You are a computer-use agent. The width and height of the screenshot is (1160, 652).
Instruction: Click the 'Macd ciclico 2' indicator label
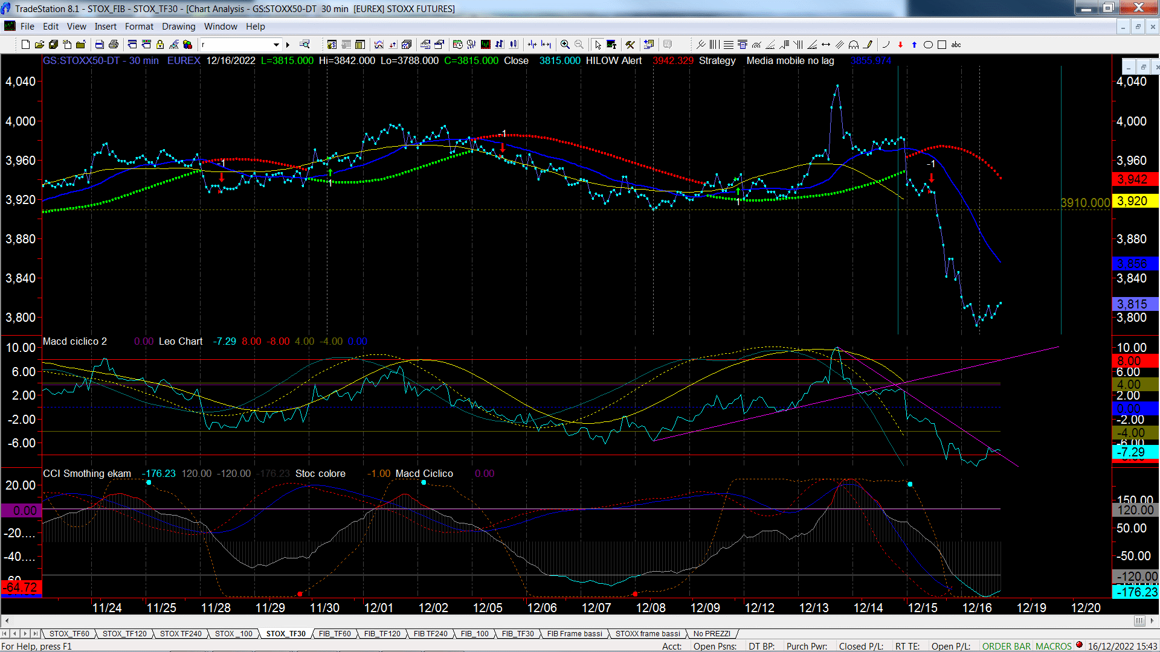point(75,341)
